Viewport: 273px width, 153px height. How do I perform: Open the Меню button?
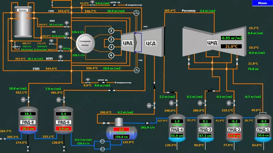[x=262, y=3]
